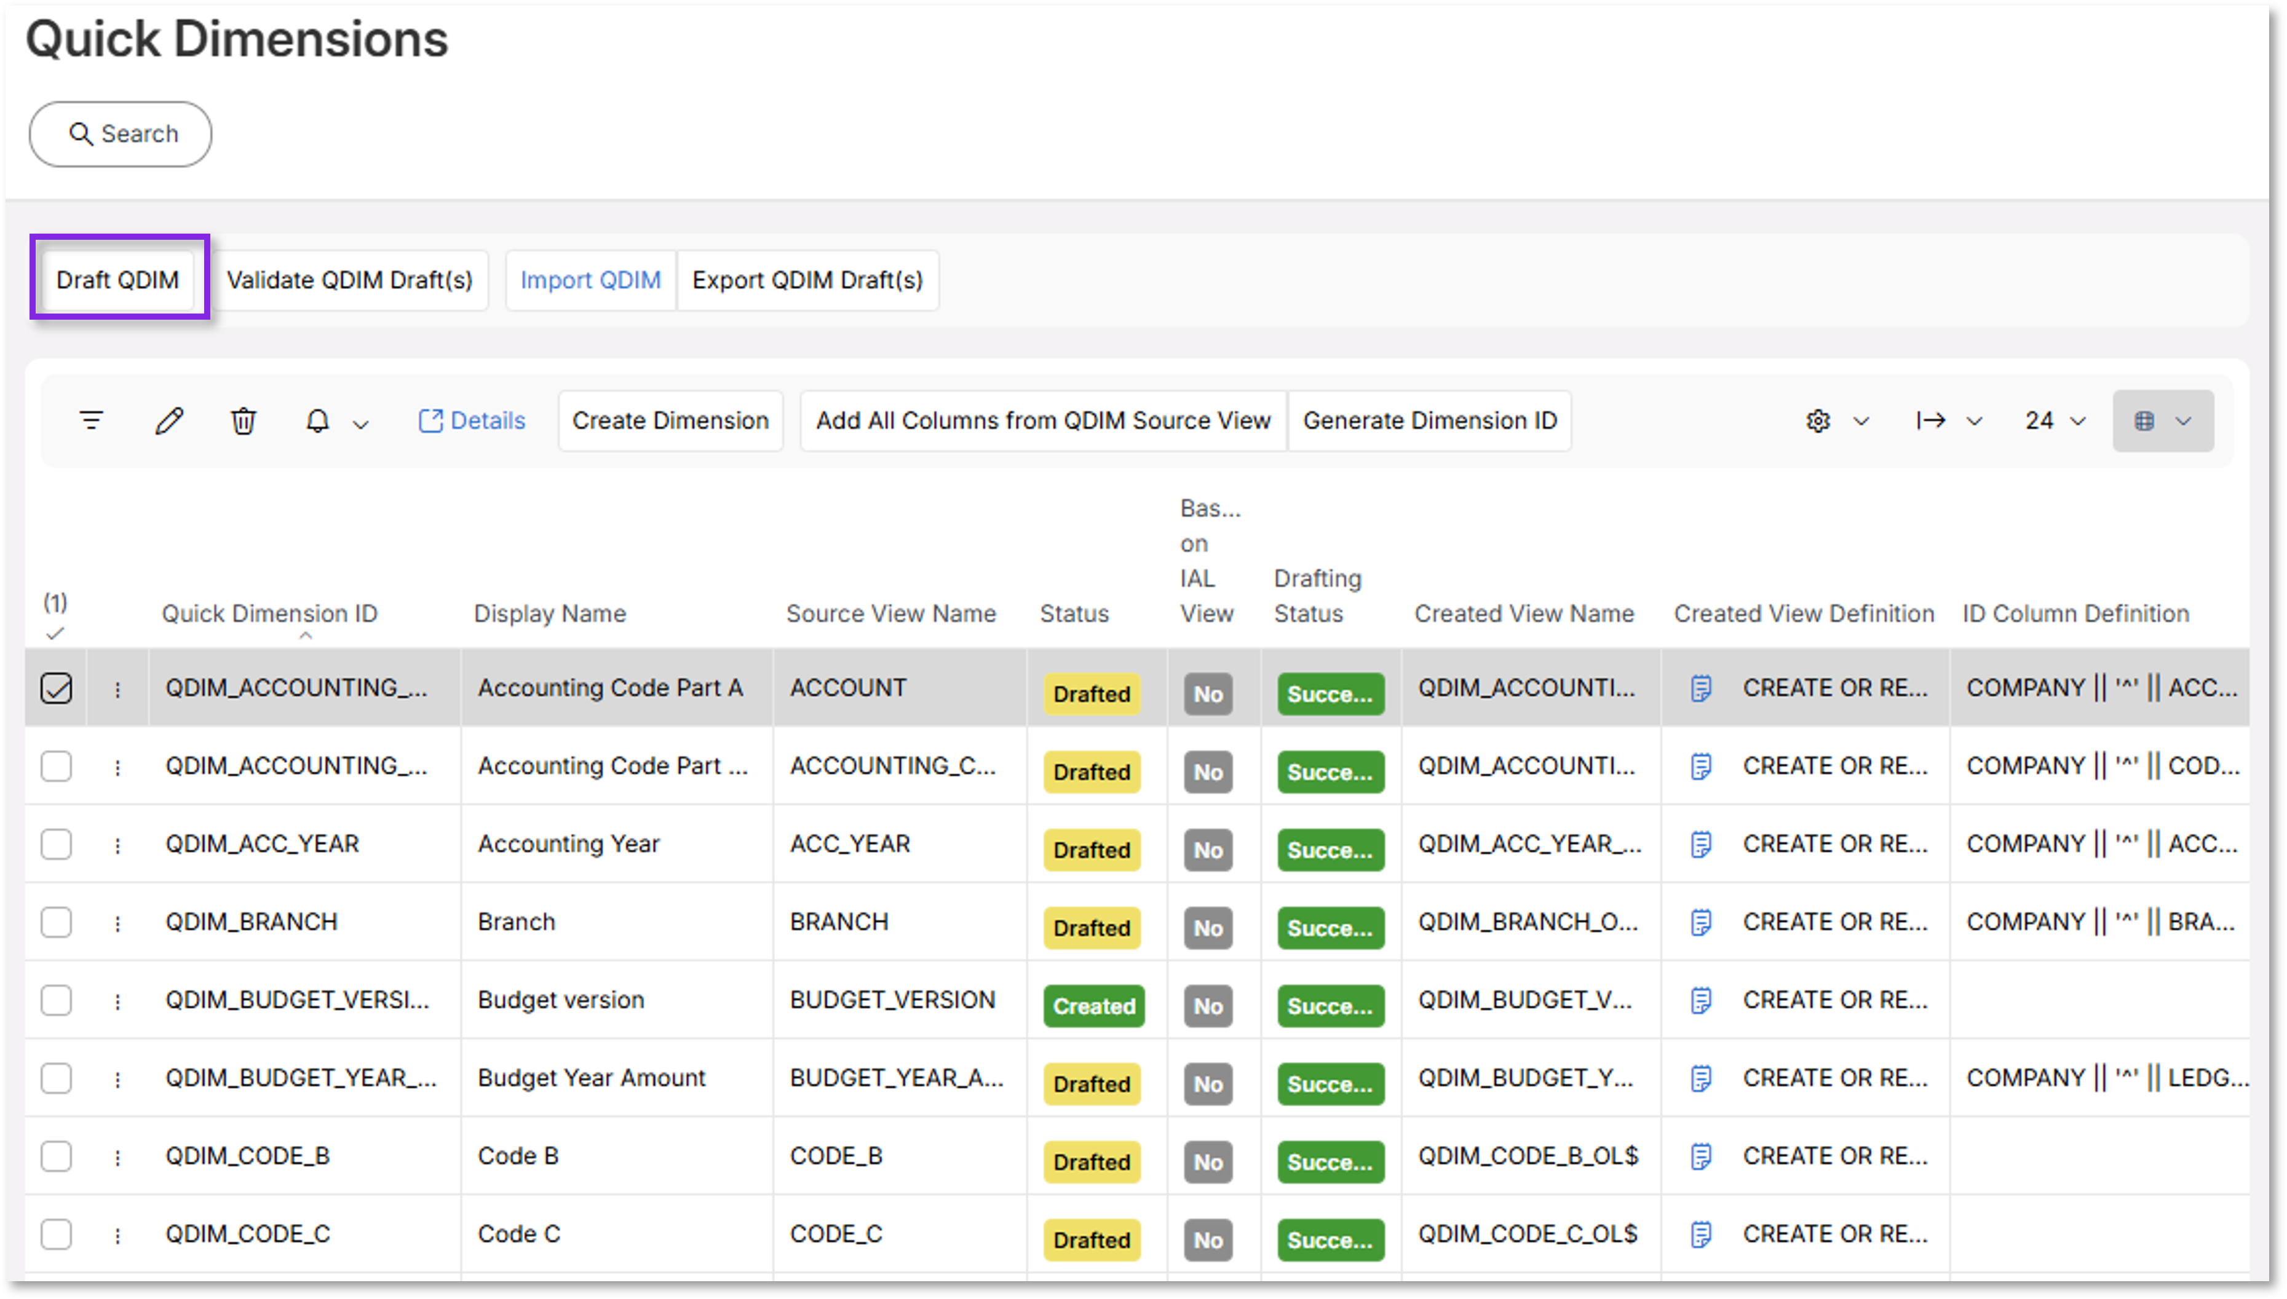Open the 24 page size dropdown

coord(2055,421)
